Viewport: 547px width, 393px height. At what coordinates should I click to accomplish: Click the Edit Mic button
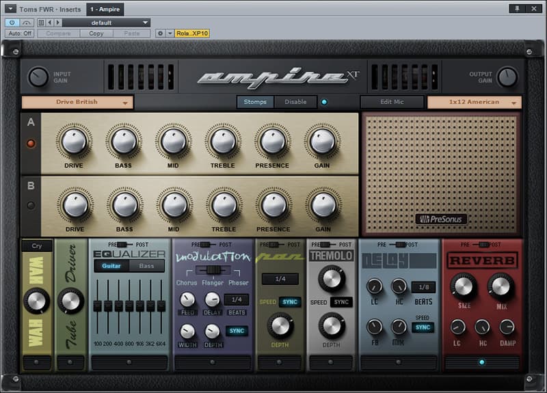tap(392, 102)
